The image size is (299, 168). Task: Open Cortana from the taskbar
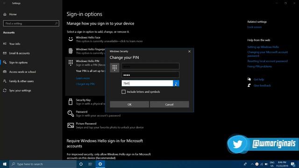pos(81,164)
